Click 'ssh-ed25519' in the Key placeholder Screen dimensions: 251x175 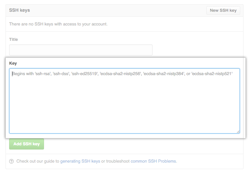click(84, 74)
